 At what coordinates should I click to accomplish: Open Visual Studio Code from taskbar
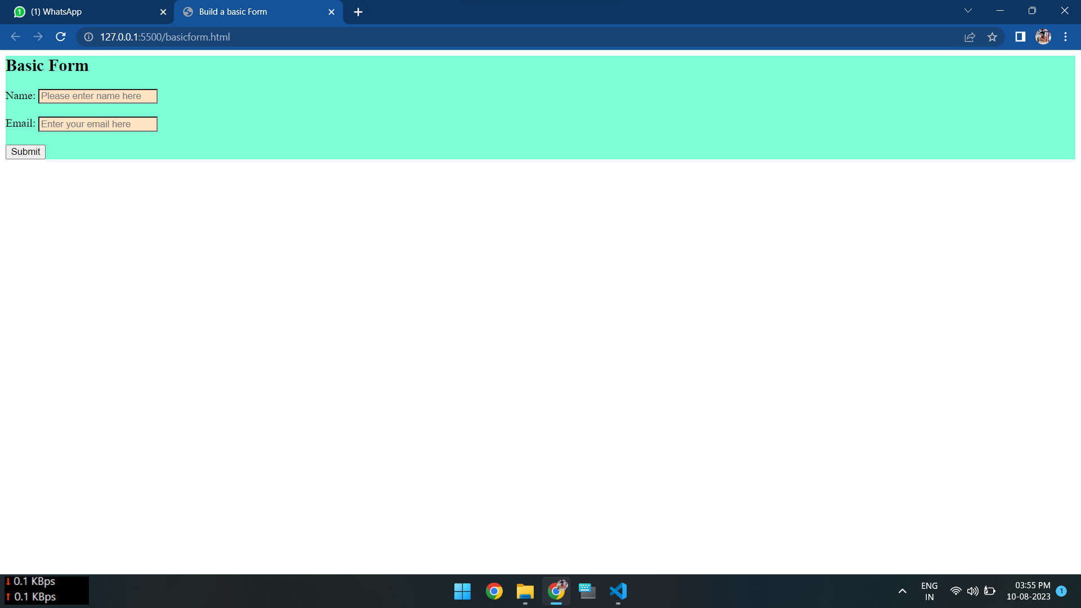pyautogui.click(x=618, y=591)
